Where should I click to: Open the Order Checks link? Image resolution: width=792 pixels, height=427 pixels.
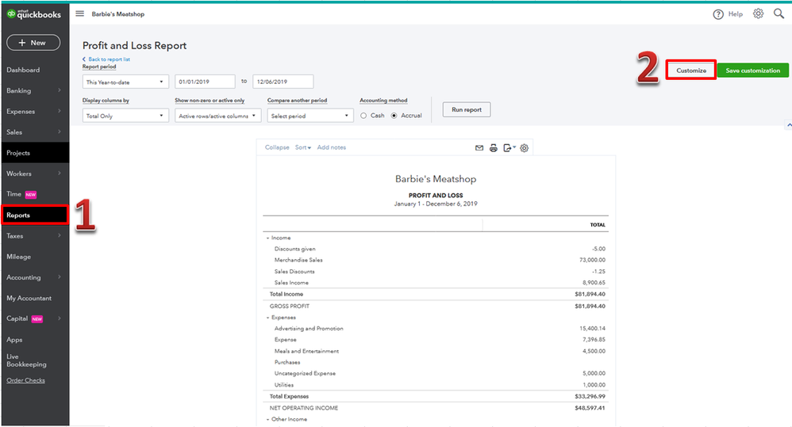click(25, 380)
